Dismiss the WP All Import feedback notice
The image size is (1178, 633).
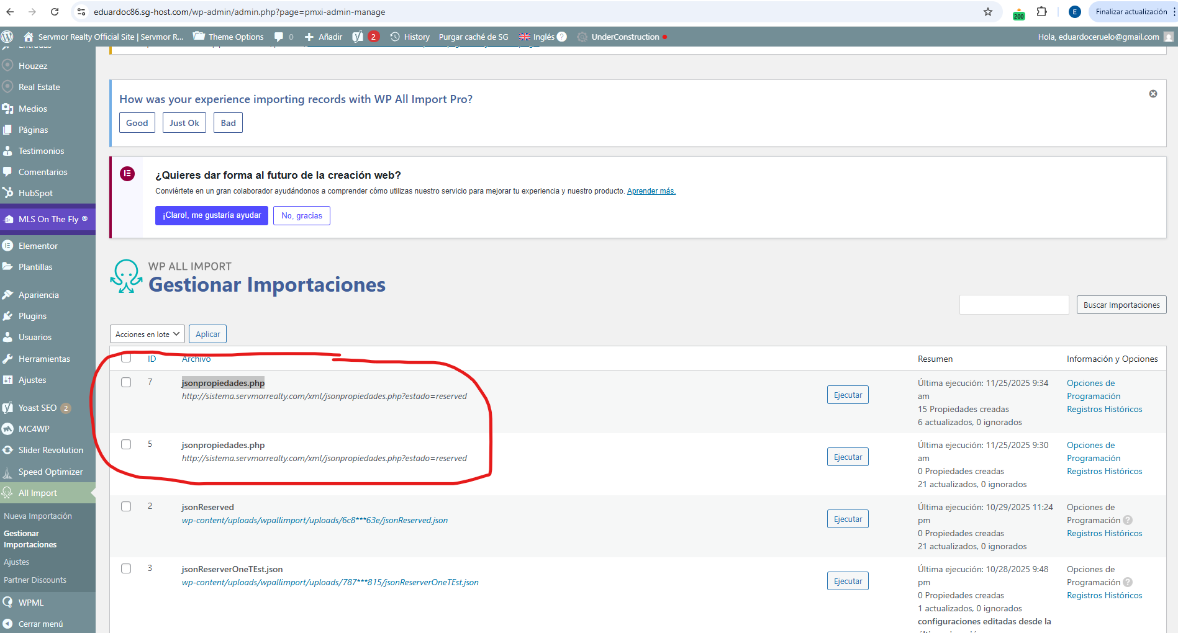click(x=1153, y=94)
